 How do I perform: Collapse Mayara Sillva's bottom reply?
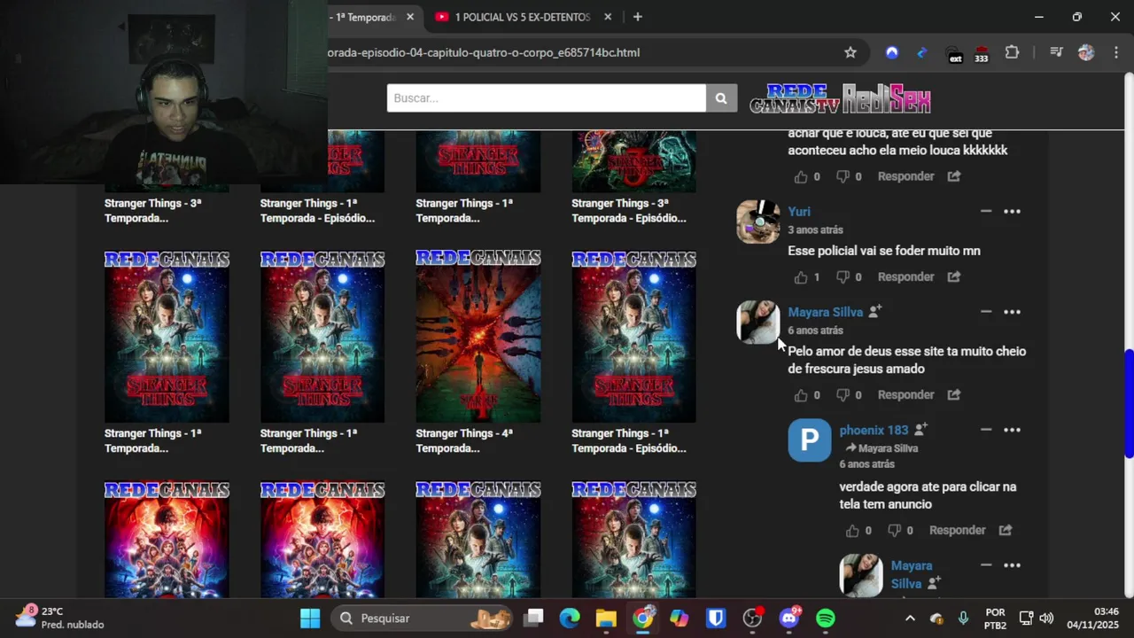coord(986,565)
